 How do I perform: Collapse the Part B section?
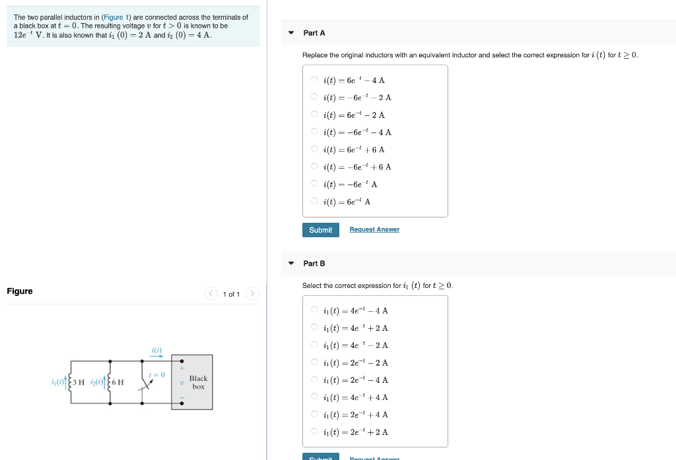pyautogui.click(x=291, y=263)
